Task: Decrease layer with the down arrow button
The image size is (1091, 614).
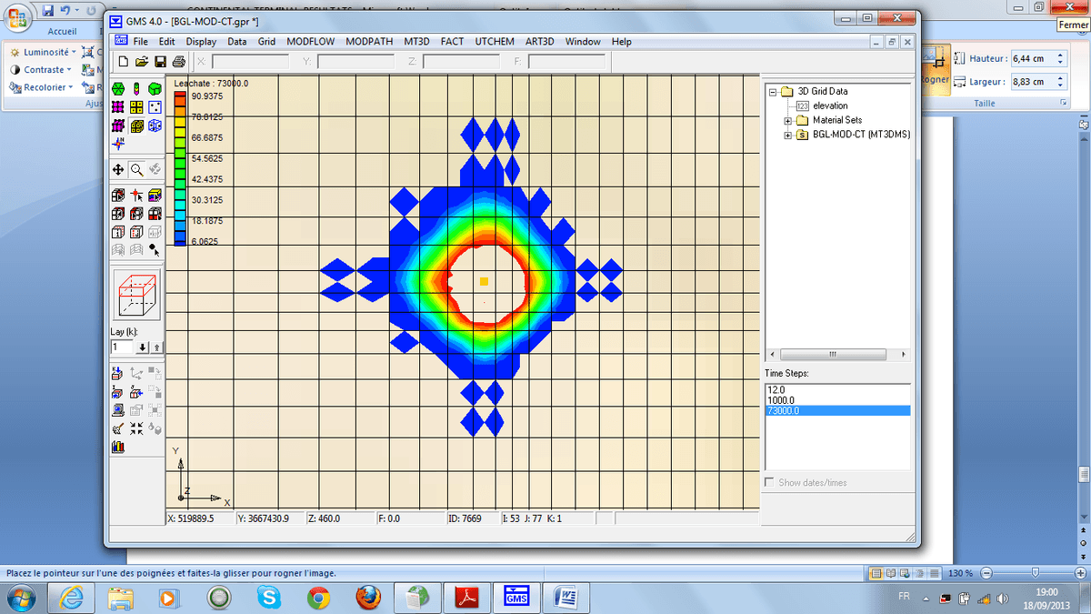Action: [x=143, y=347]
